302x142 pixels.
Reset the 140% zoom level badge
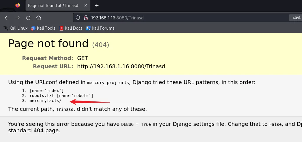click(x=295, y=18)
